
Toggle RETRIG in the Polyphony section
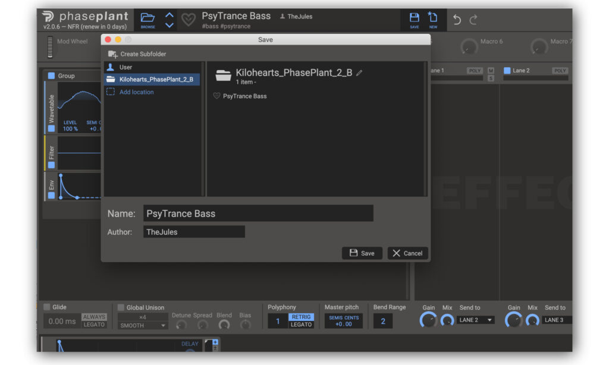(x=301, y=317)
